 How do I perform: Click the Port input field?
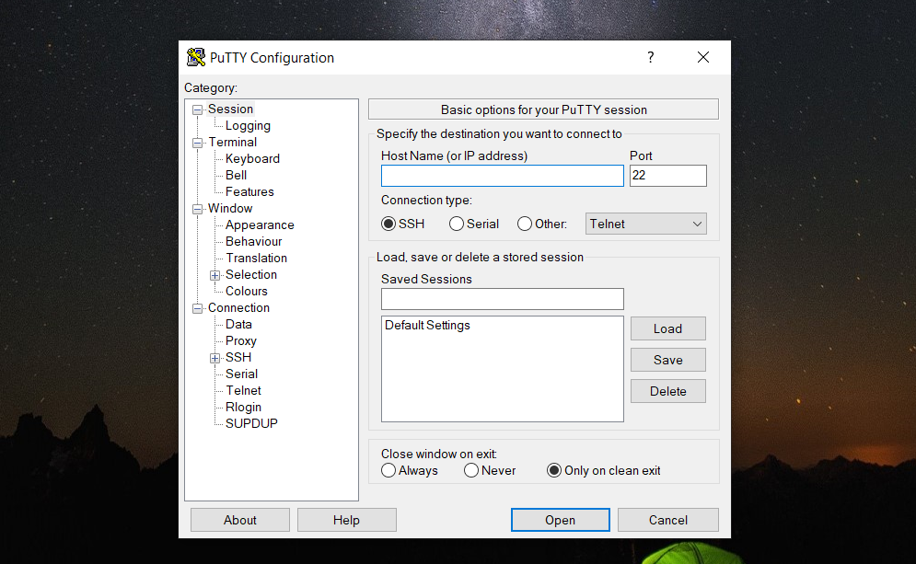point(668,176)
